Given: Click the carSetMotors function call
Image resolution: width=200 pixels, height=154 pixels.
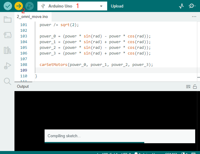Looking at the screenshot, I should click(x=53, y=65).
